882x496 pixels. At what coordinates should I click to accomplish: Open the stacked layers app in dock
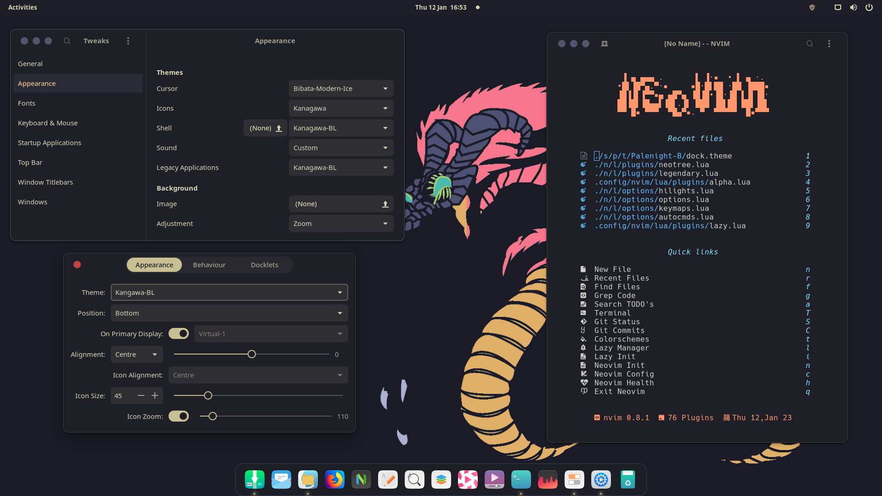click(441, 479)
